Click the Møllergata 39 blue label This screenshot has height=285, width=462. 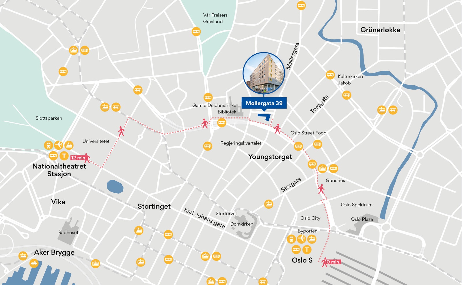[x=264, y=103]
